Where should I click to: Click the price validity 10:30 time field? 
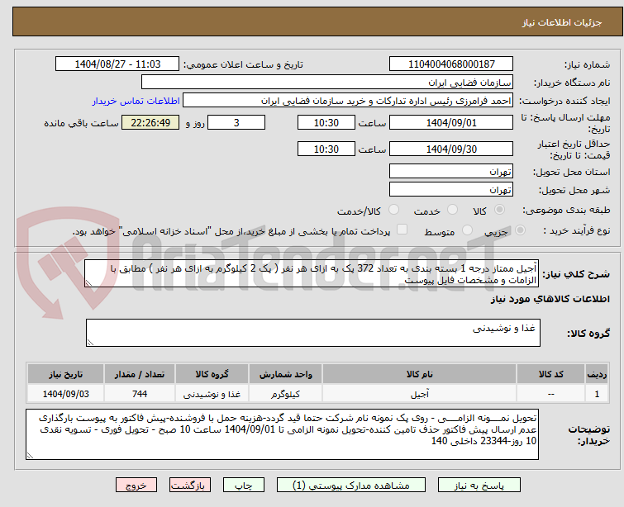click(x=326, y=149)
